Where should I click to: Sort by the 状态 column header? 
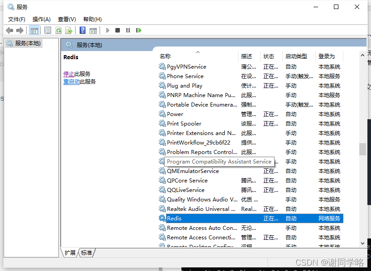[x=271, y=56]
